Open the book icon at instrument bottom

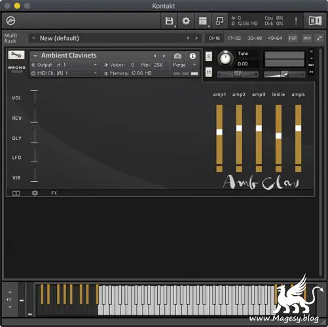[16, 193]
